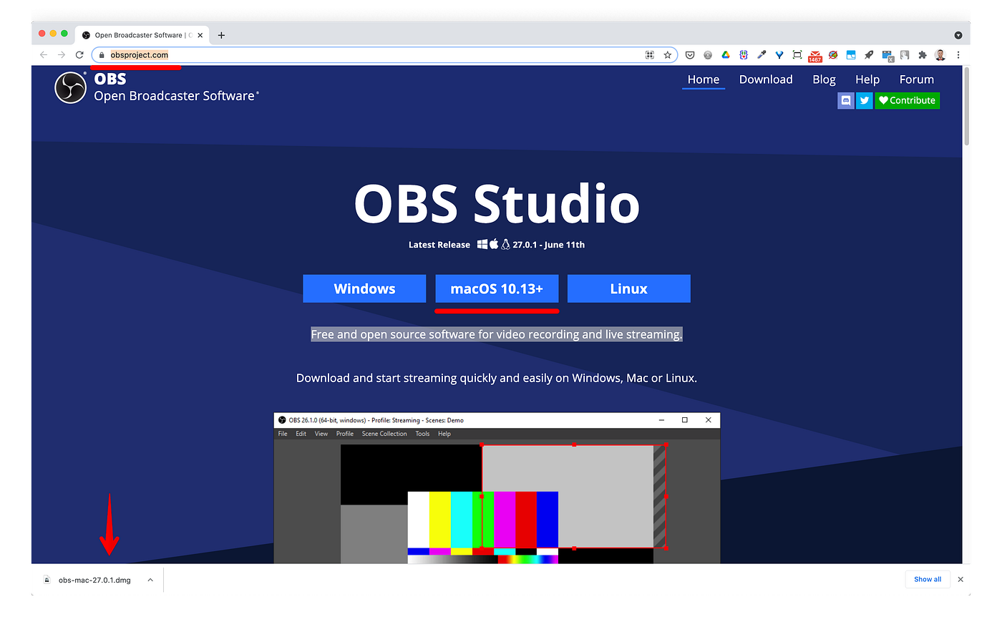
Task: Open the Google Drive extension icon
Action: pos(726,55)
